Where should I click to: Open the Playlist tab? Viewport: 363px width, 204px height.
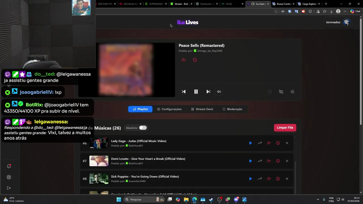(140, 109)
